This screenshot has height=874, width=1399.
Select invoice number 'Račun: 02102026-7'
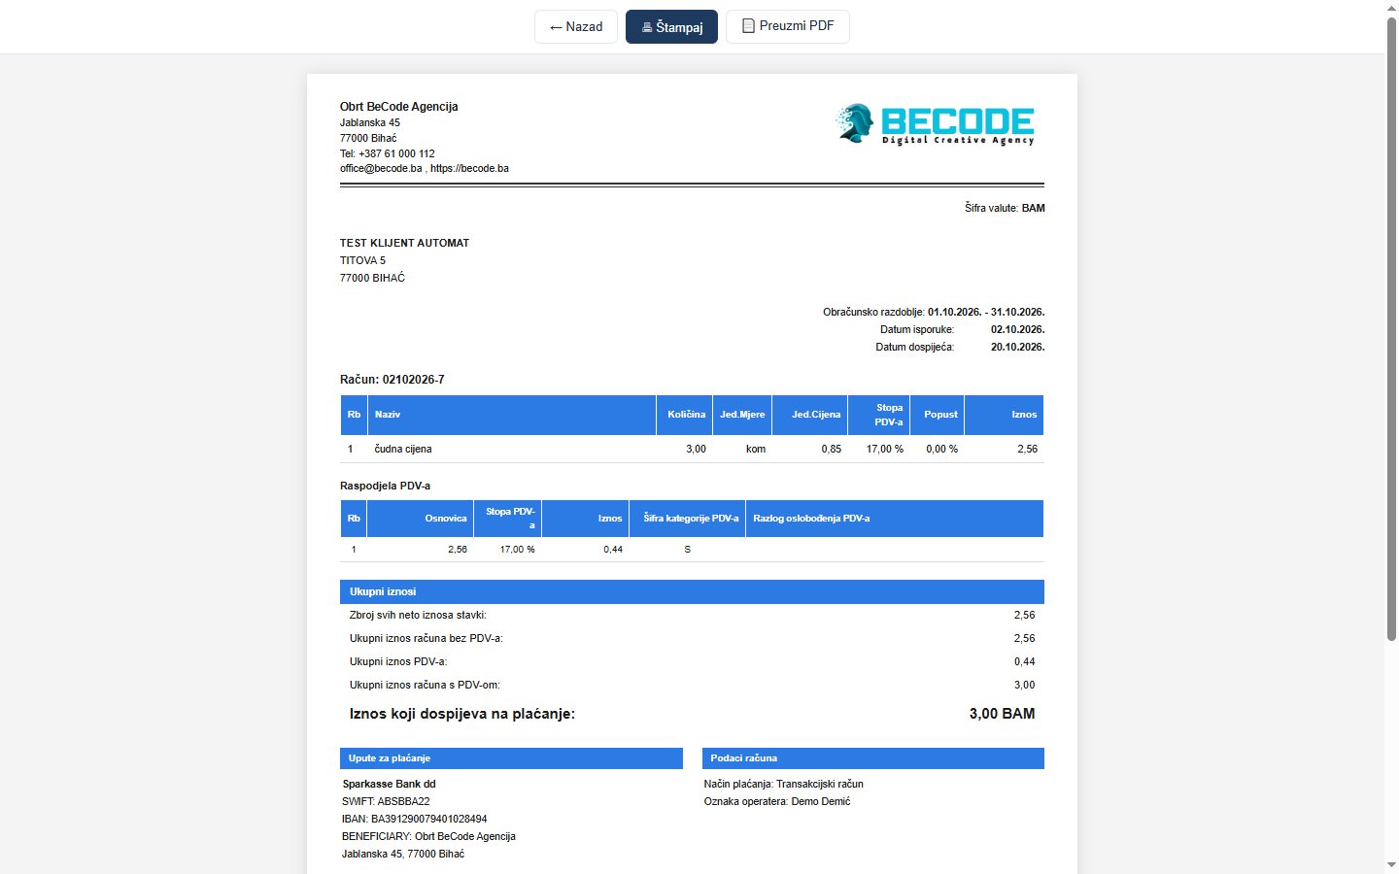[x=392, y=380]
